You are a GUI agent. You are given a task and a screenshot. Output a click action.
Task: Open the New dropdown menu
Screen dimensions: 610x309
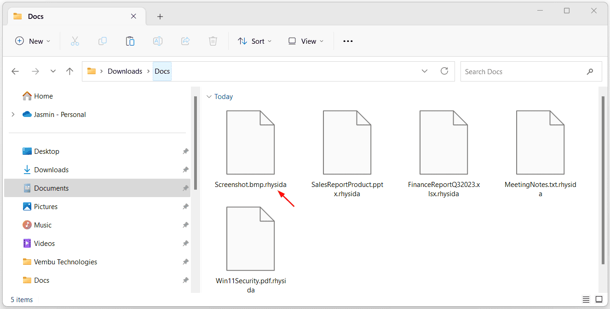point(33,41)
